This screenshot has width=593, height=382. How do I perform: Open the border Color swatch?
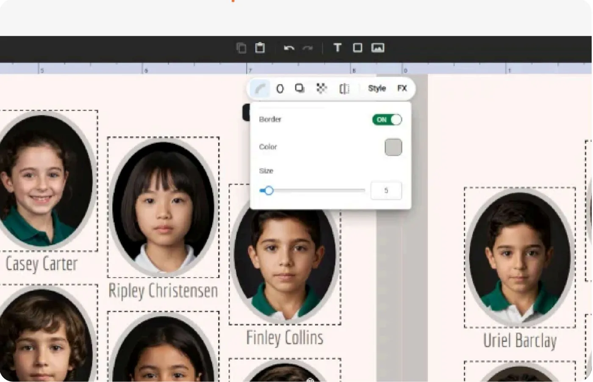point(393,147)
